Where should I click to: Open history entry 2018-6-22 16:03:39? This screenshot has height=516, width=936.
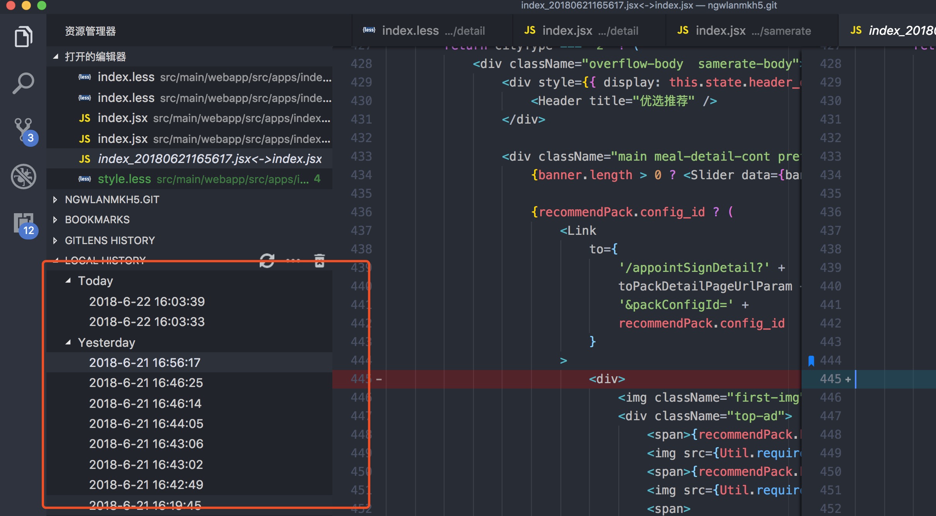(147, 302)
